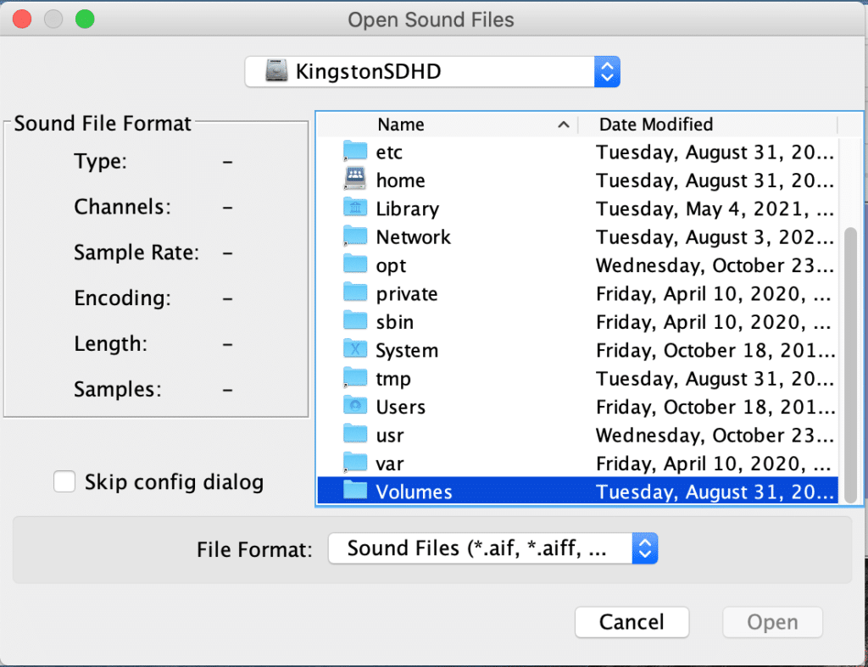Select the Library folder icon
This screenshot has width=868, height=667.
coord(354,208)
